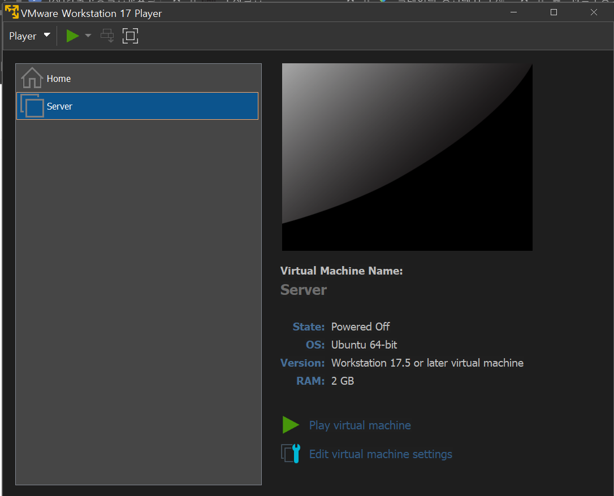Click the green play icon beside Play virtual machine
The image size is (614, 496).
click(x=291, y=425)
